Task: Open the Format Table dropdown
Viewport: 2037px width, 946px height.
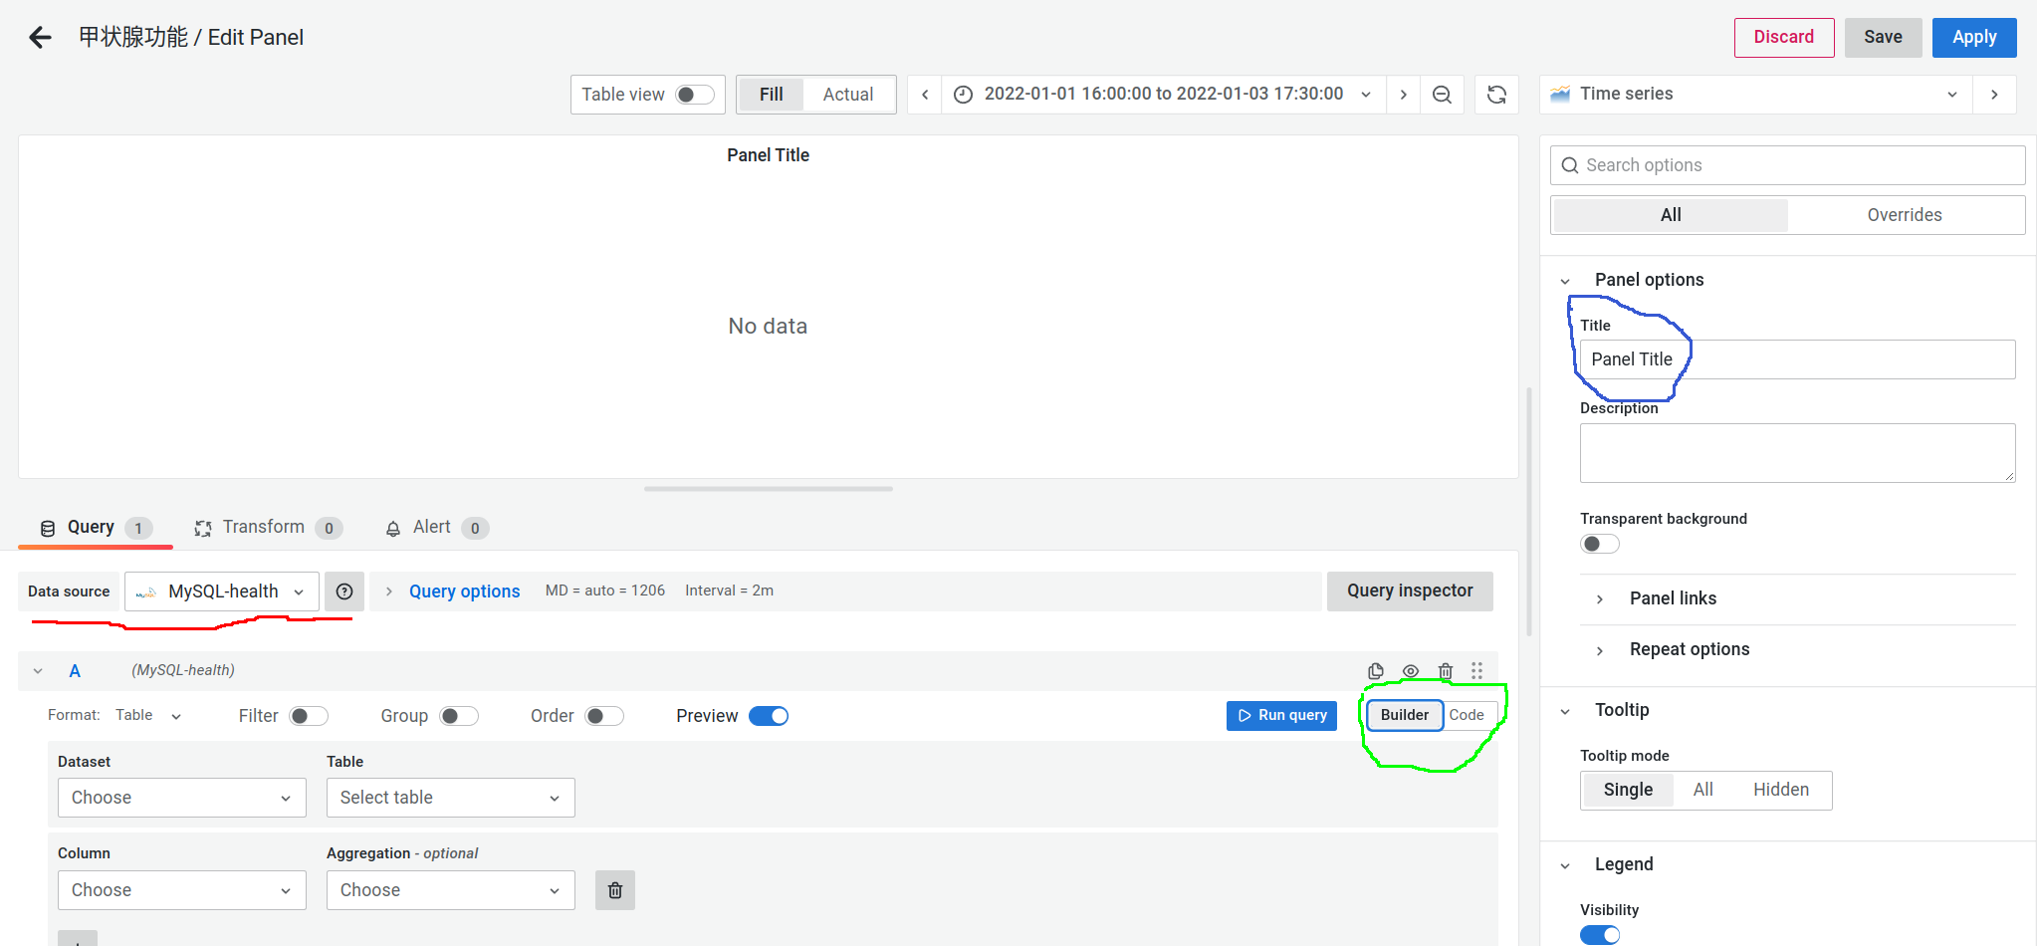Action: click(148, 716)
